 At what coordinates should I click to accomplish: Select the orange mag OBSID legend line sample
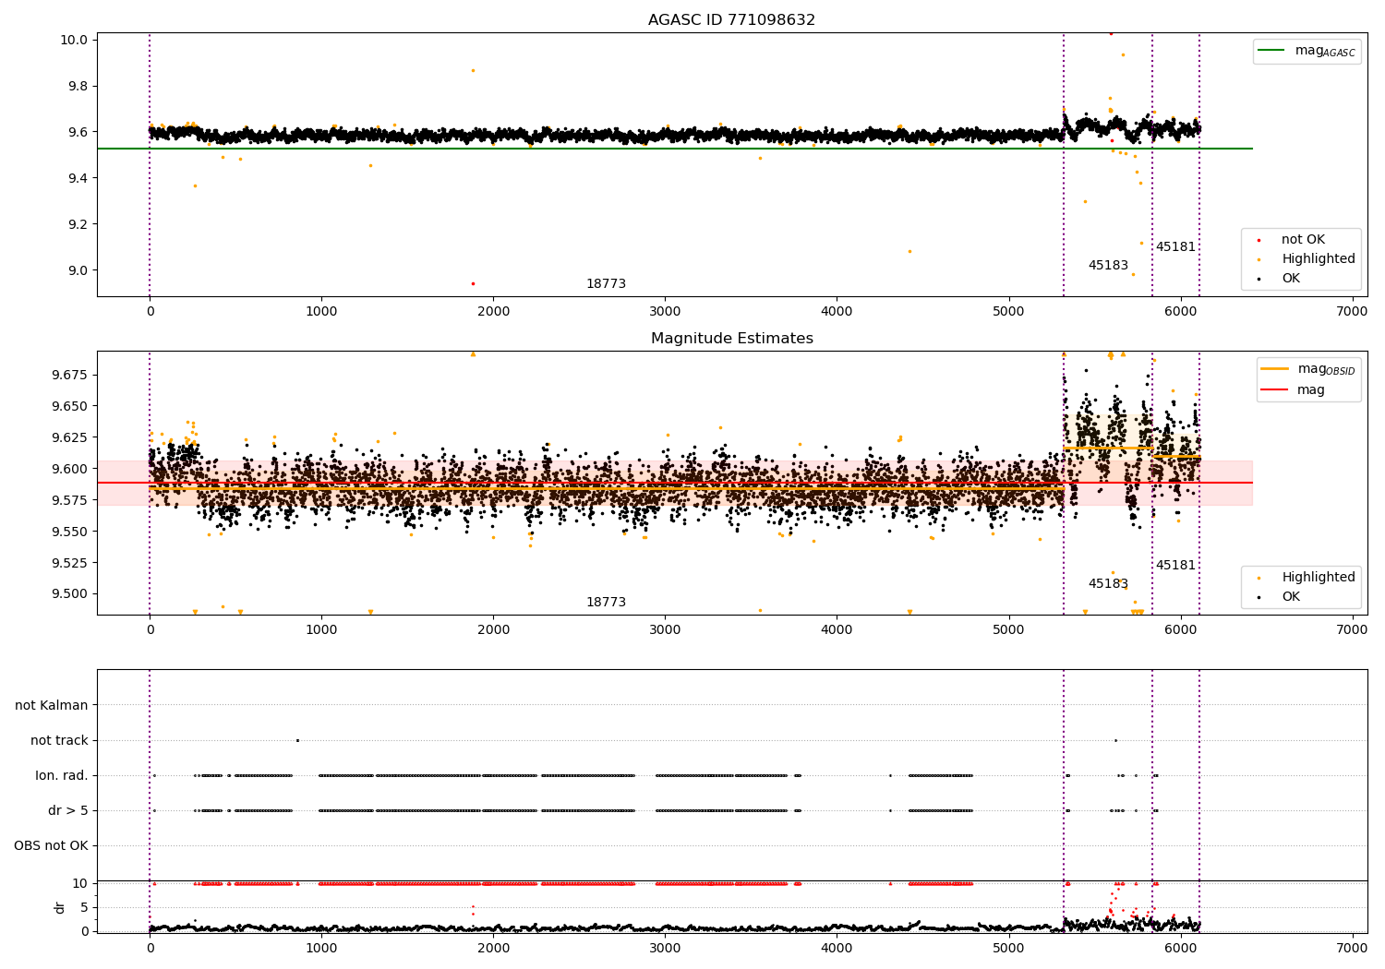coord(1274,369)
